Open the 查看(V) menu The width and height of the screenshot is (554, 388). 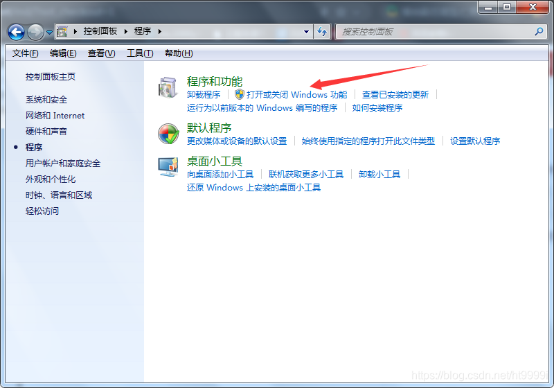tap(102, 53)
